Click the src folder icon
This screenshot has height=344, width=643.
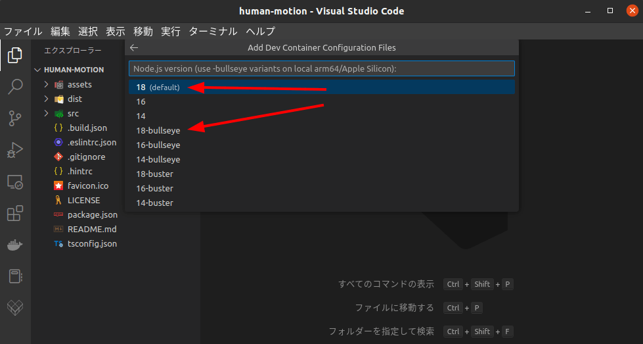click(x=59, y=114)
